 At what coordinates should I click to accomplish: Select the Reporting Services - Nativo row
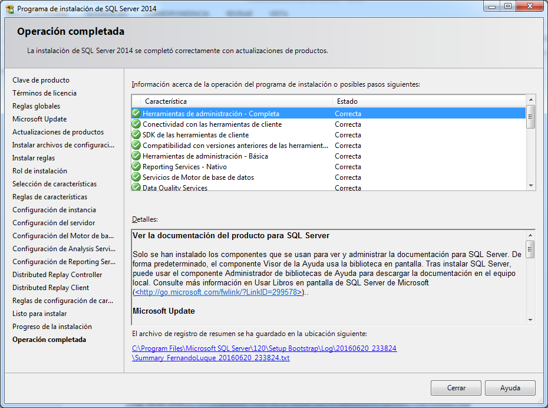click(x=329, y=166)
